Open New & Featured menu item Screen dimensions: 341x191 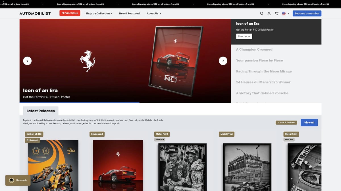129,13
